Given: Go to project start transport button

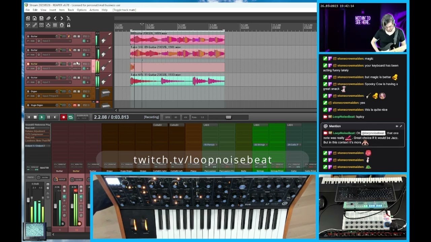Looking at the screenshot, I should [29, 117].
